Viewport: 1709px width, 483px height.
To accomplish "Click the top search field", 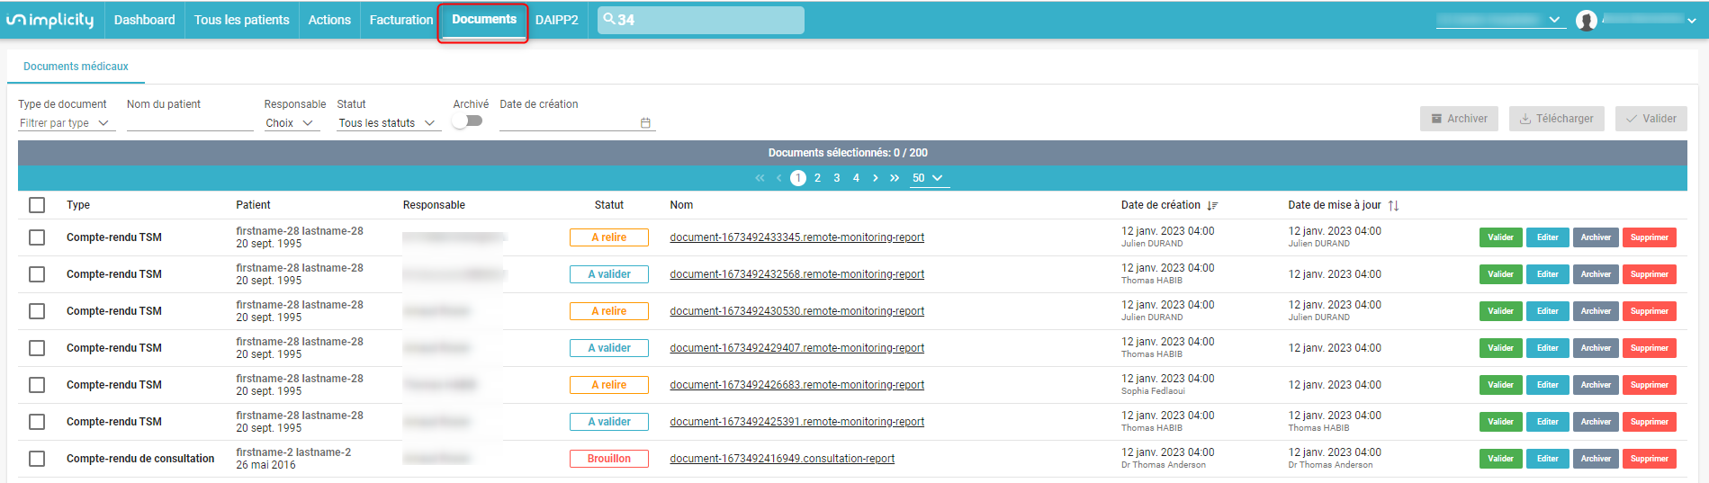I will pyautogui.click(x=701, y=20).
